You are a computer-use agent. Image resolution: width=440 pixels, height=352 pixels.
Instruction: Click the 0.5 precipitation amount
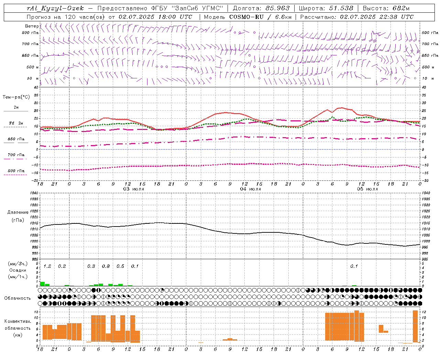(120, 266)
